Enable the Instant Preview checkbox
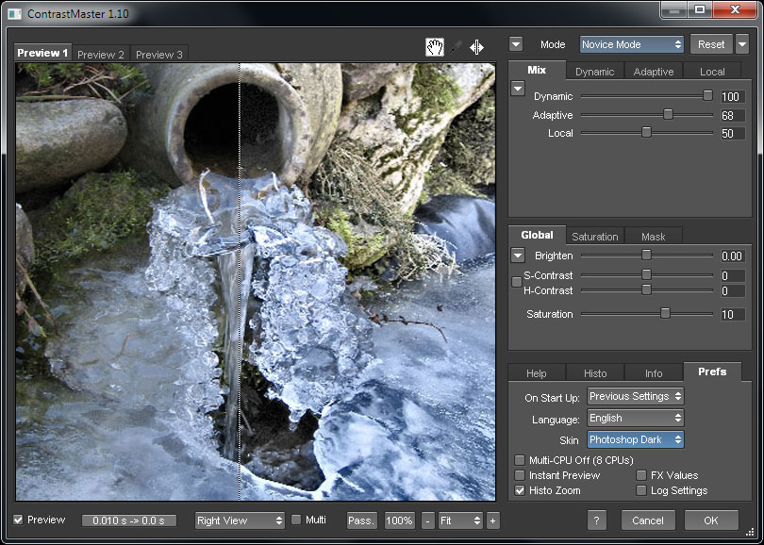 (x=520, y=475)
